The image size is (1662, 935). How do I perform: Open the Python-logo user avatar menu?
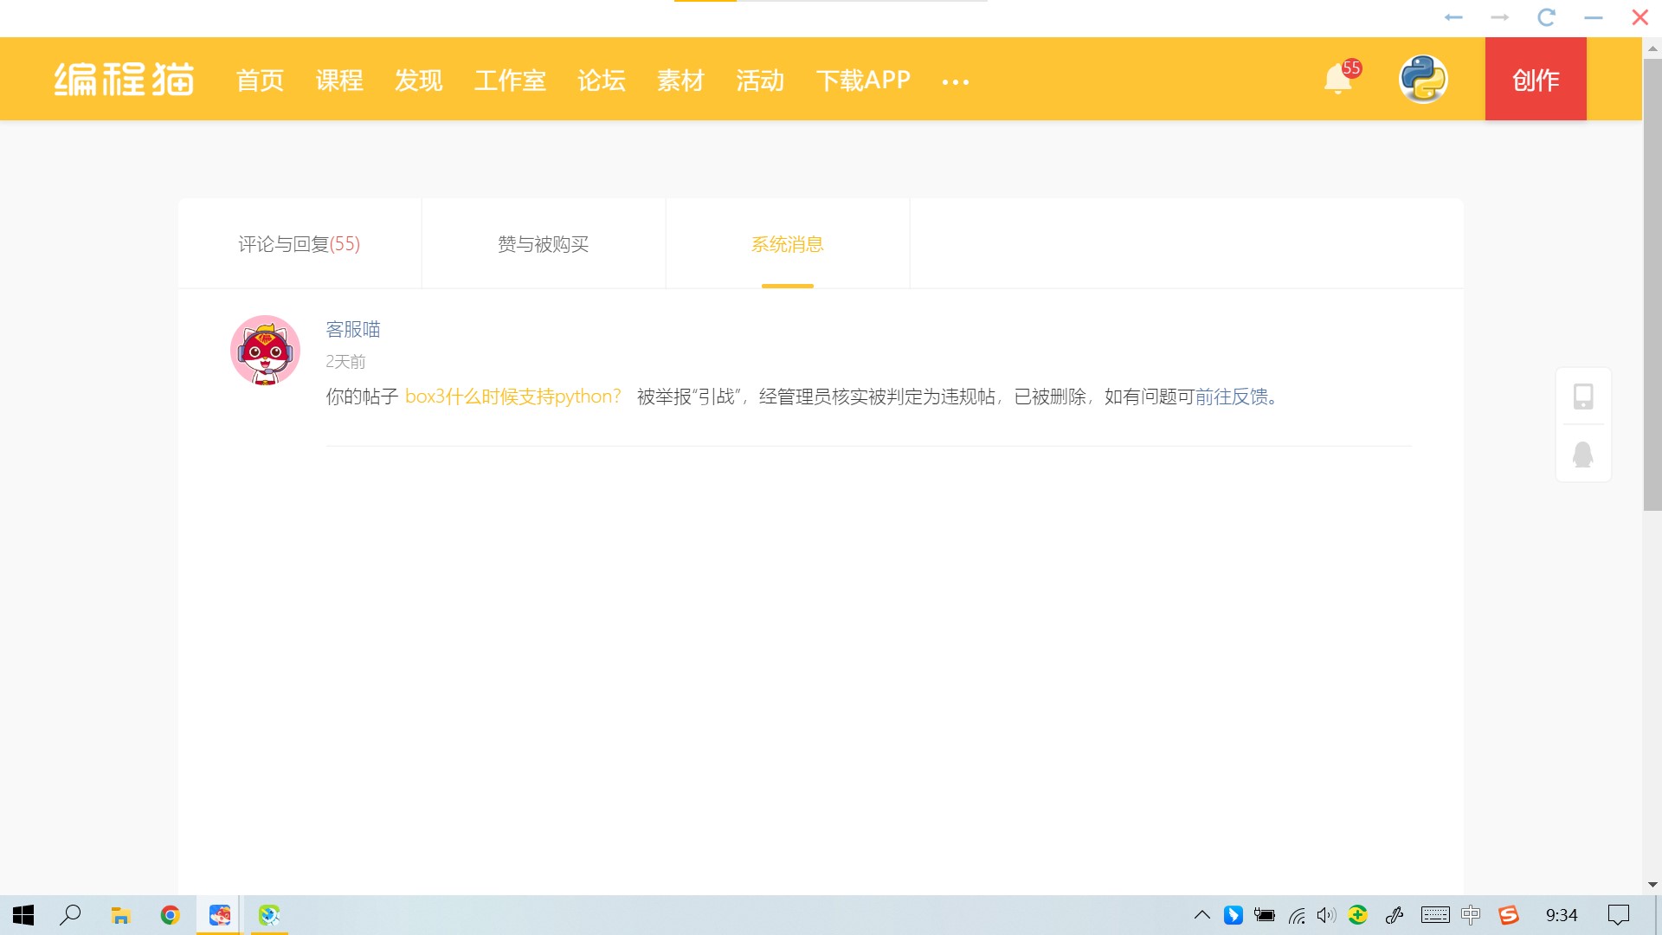pyautogui.click(x=1423, y=79)
